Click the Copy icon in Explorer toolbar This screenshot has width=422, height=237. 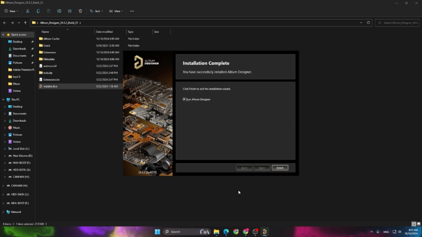pos(38,11)
